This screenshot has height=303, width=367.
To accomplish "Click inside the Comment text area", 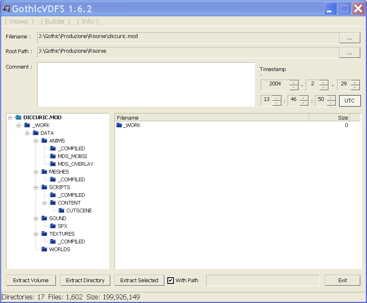I will click(146, 85).
